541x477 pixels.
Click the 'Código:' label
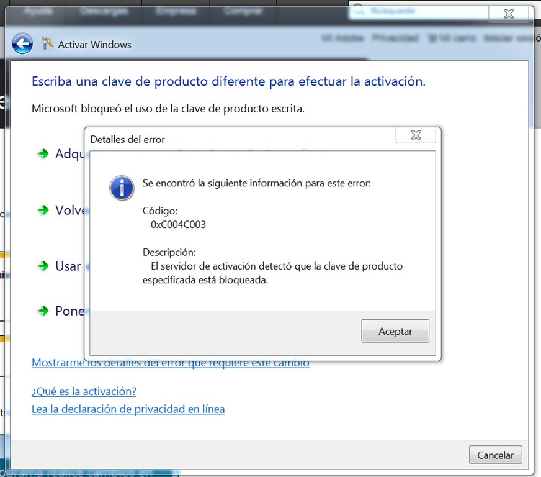click(159, 211)
